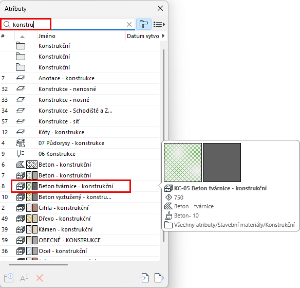Select Konstrukce - nenosné layer row
The height and width of the screenshot is (288, 300).
80,89
